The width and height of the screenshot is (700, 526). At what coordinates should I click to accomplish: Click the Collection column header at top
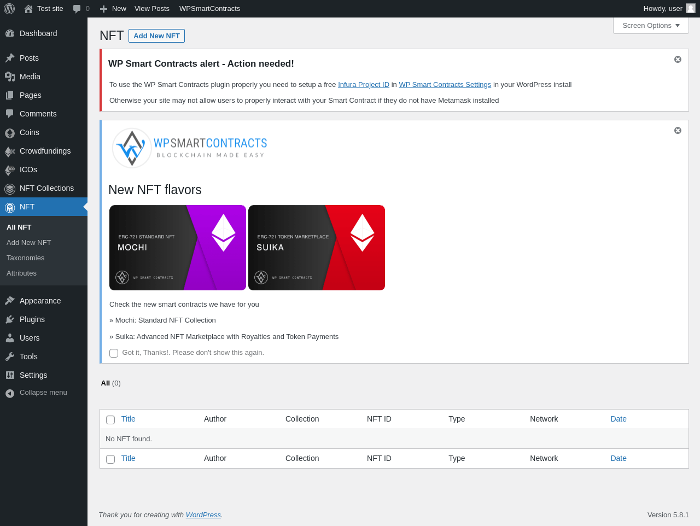302,419
